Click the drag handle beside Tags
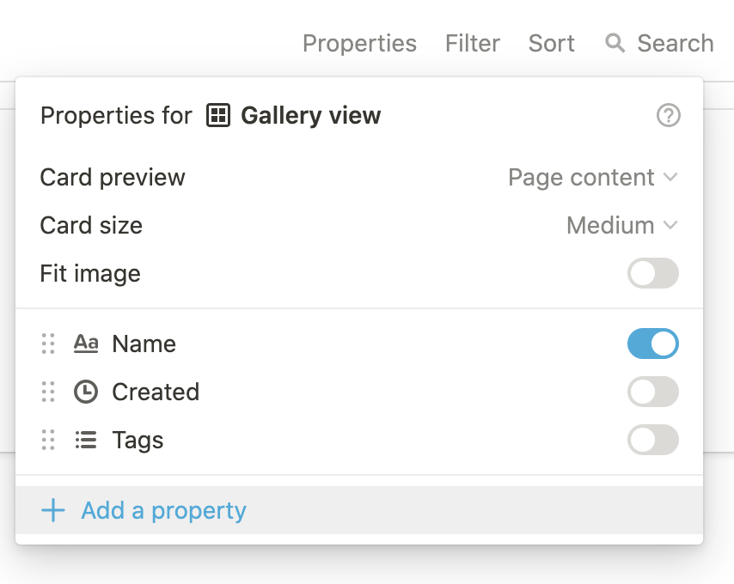 coord(48,440)
